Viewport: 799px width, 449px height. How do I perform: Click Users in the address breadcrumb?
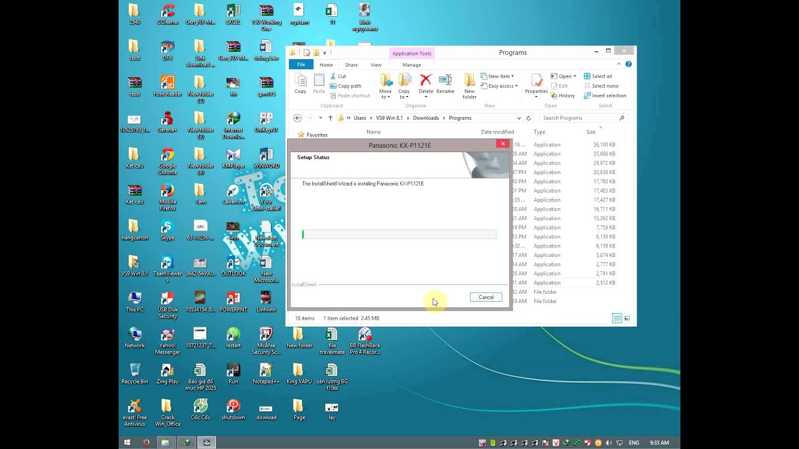pos(360,118)
